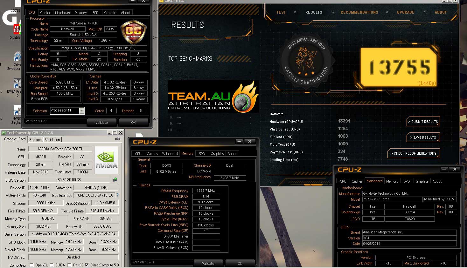
Task: Click the NVIDIA logo in GPU-Z
Action: coord(107,160)
